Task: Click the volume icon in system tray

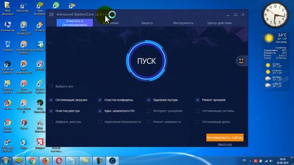Action: tap(271, 161)
